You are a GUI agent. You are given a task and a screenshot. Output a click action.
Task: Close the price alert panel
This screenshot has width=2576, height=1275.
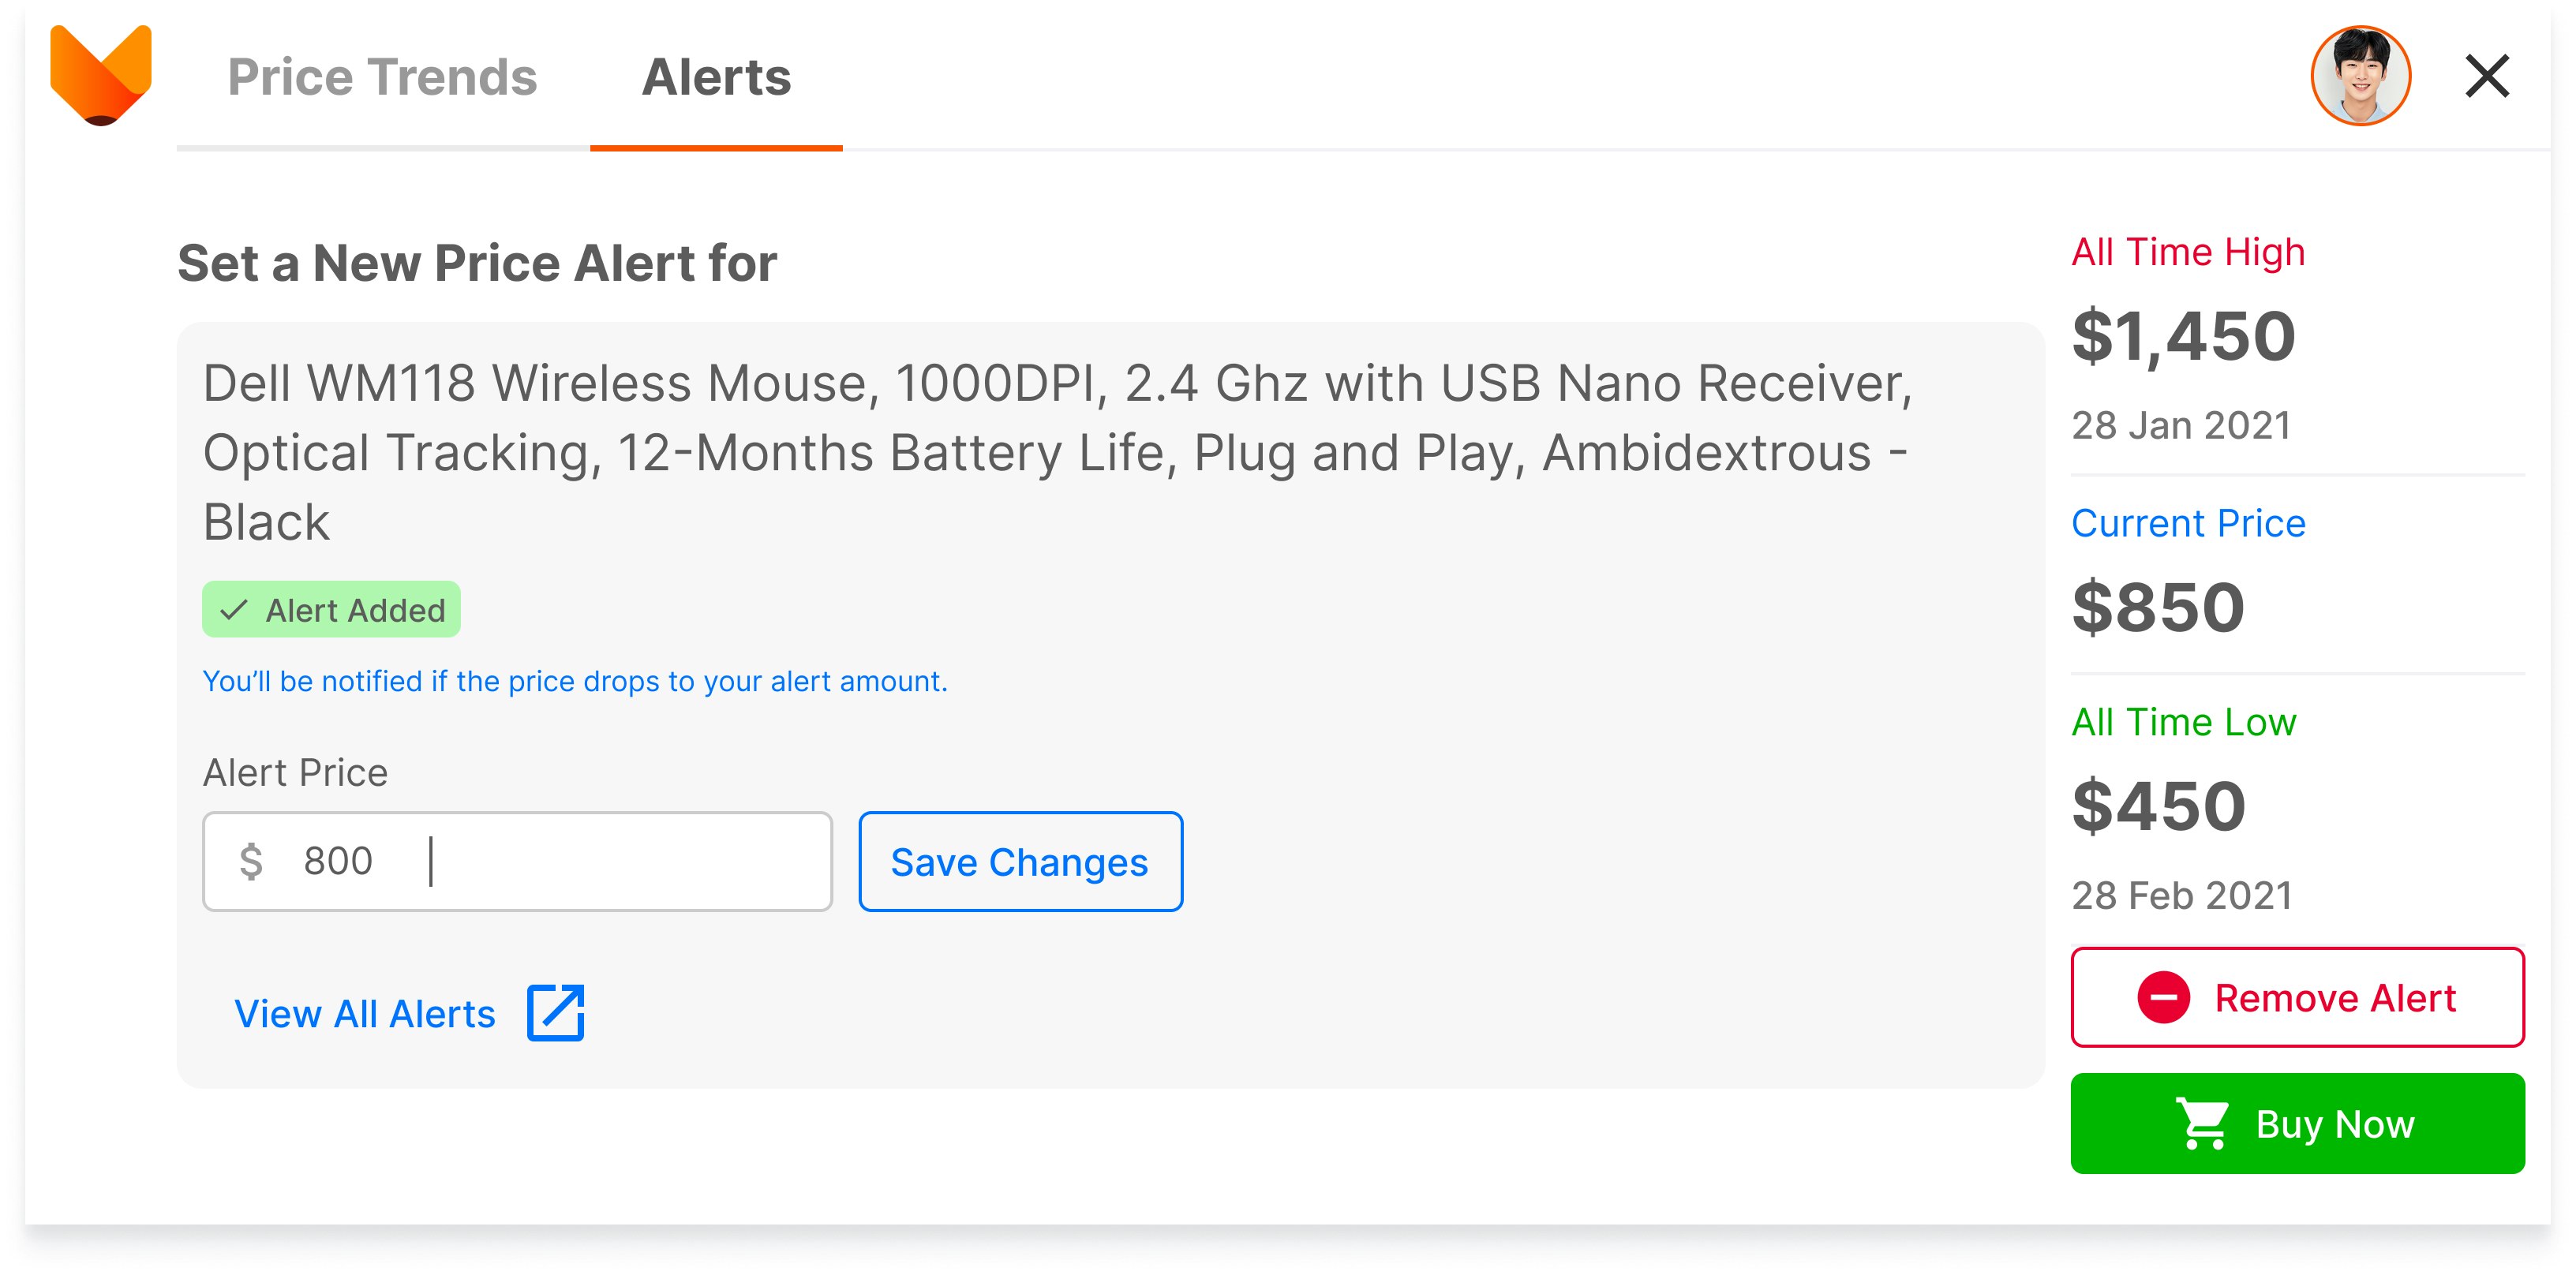[2487, 76]
